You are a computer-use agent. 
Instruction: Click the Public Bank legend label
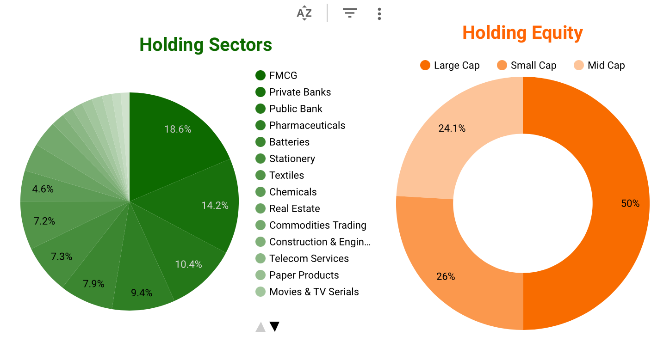296,109
